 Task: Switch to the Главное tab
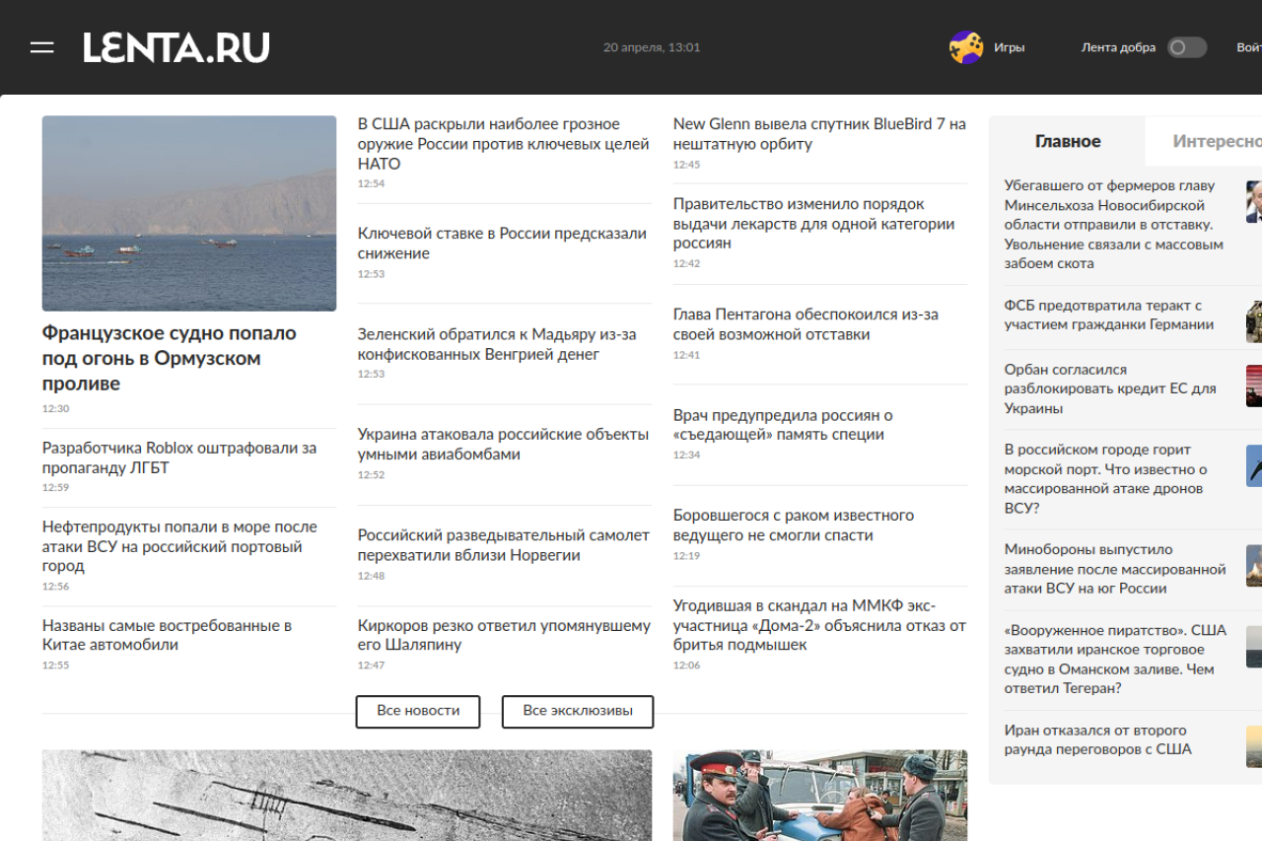pyautogui.click(x=1067, y=141)
